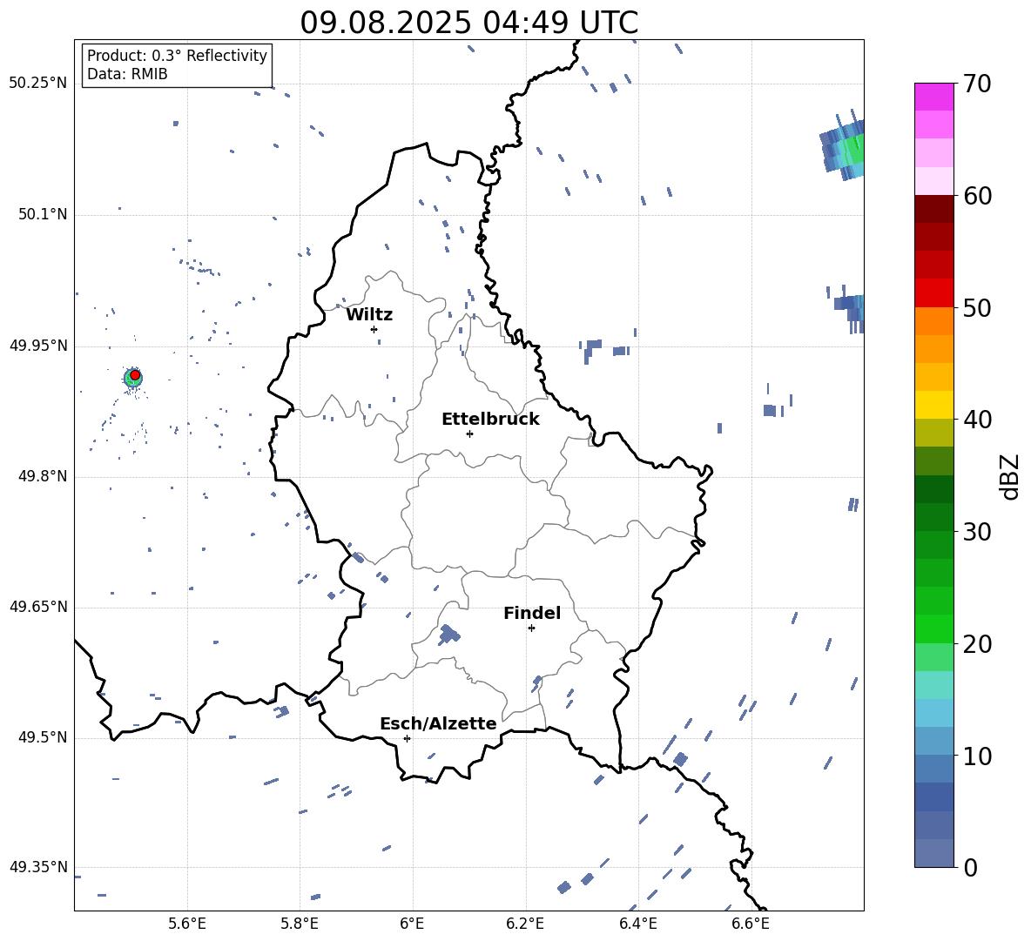
Task: Click the 49.65°N latitude label
Action: point(38,607)
